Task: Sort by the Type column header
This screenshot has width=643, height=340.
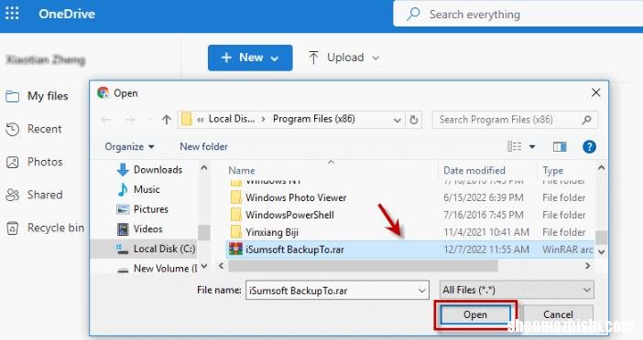Action: (553, 171)
